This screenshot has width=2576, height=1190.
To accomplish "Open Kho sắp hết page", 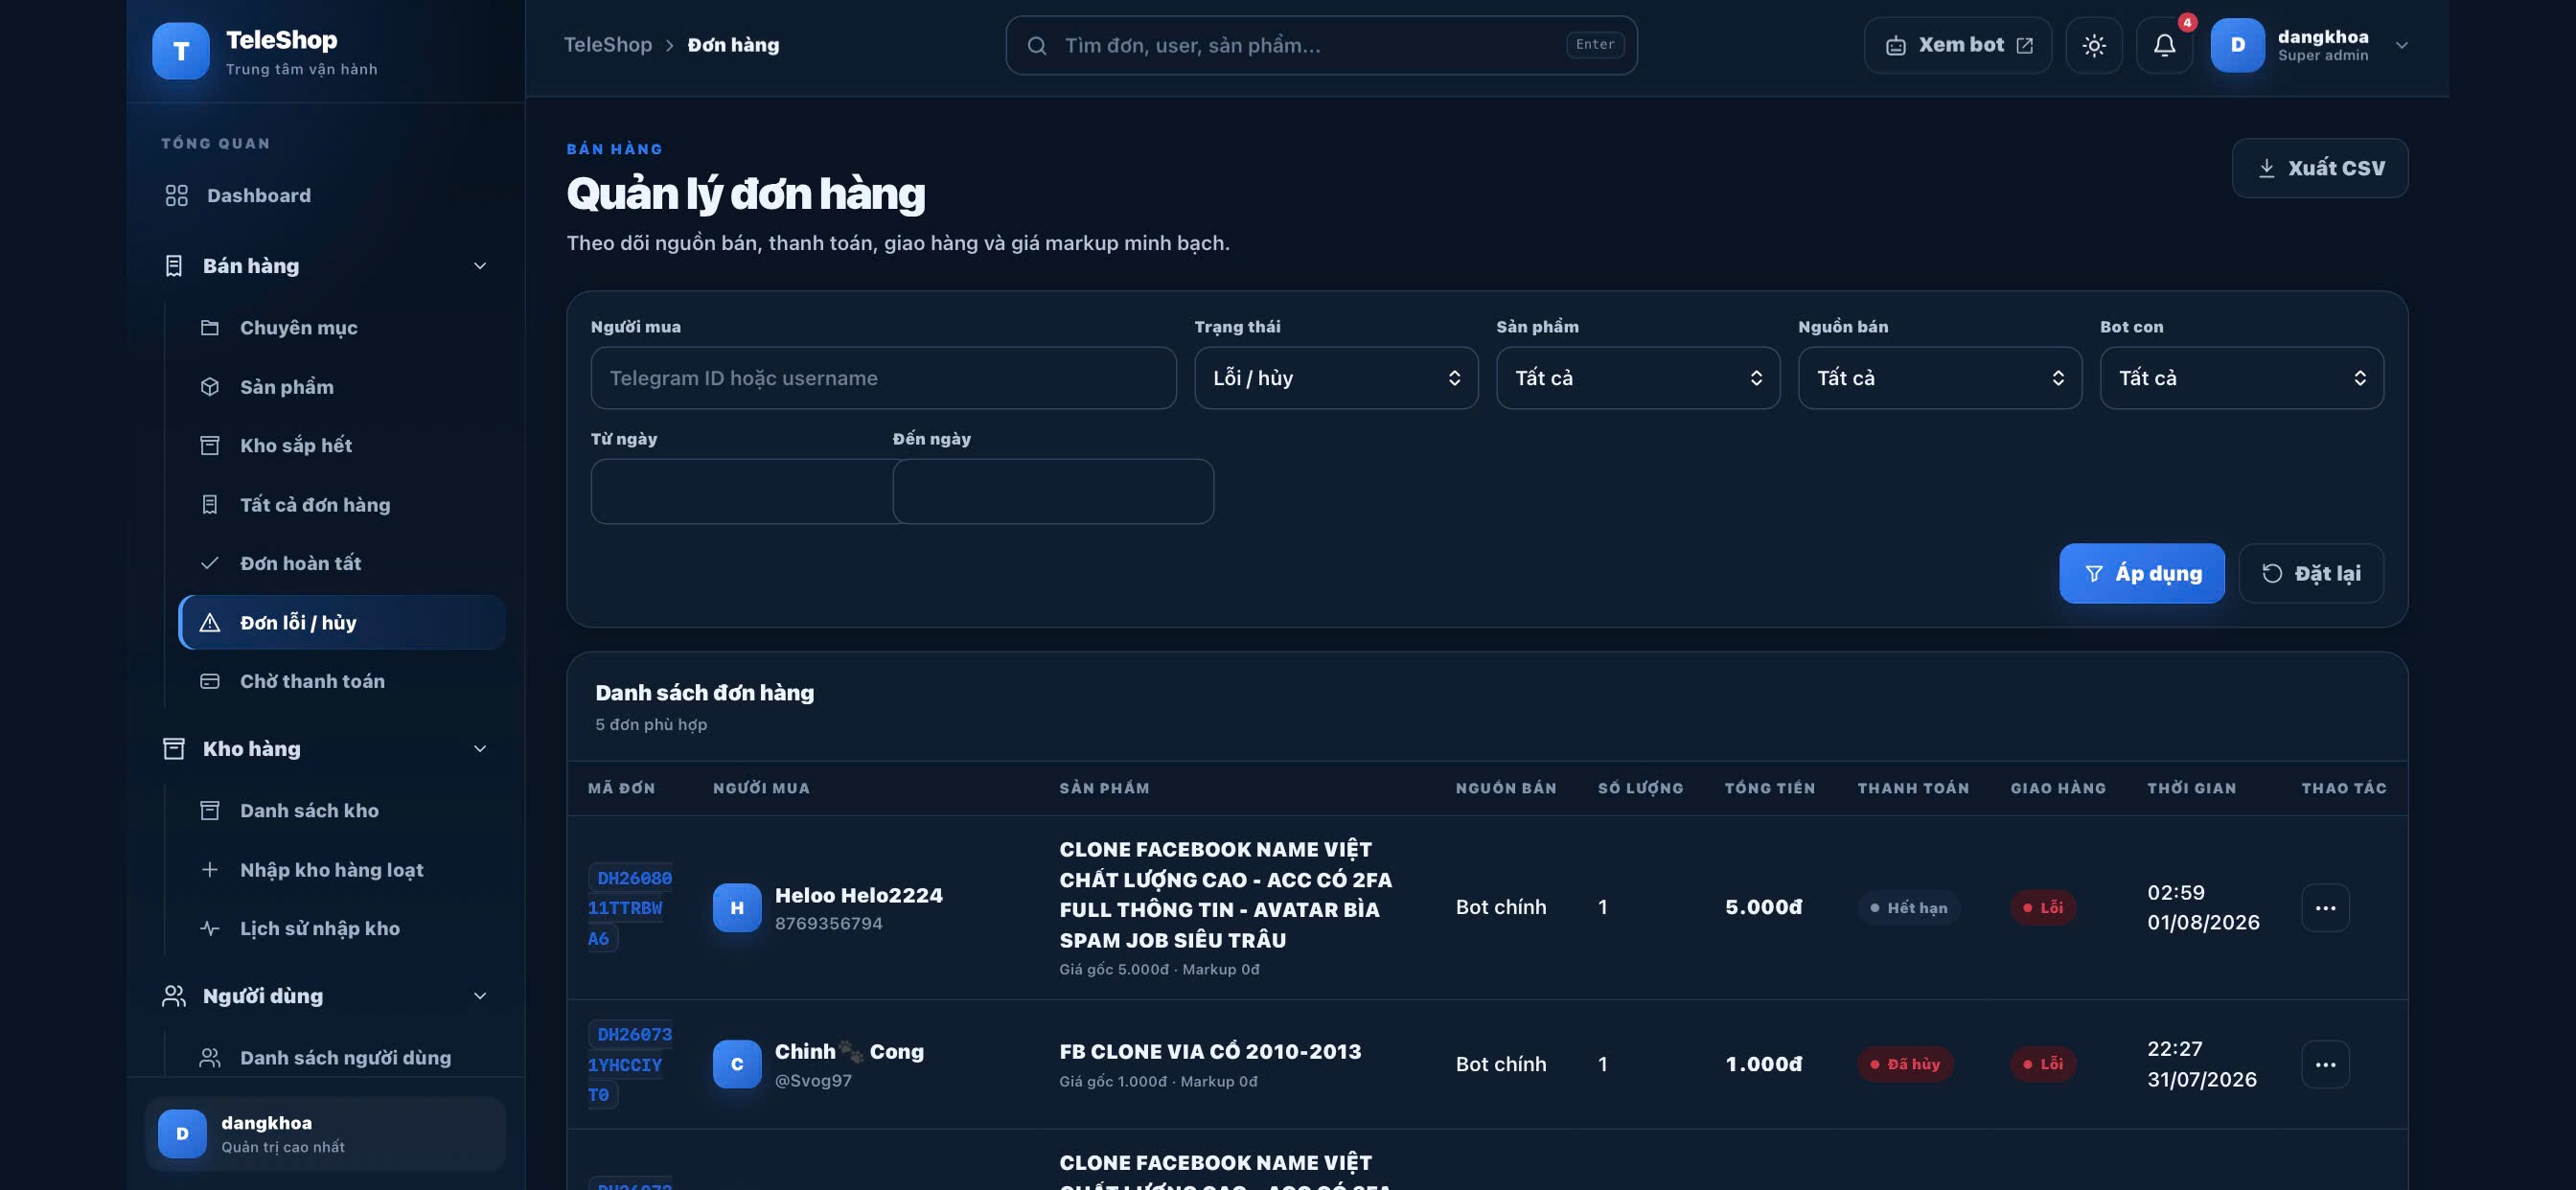I will click(342, 446).
